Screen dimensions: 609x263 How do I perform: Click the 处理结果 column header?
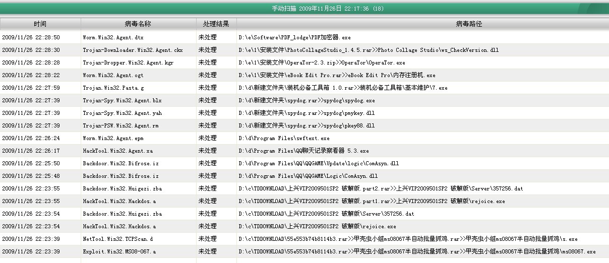[216, 24]
